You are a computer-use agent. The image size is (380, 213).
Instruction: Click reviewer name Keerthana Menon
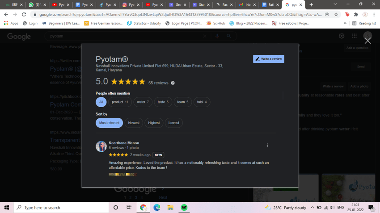(x=124, y=143)
